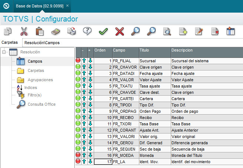This screenshot has width=243, height=168.
Task: Click the Orden cell with value 17
Action: (103, 162)
